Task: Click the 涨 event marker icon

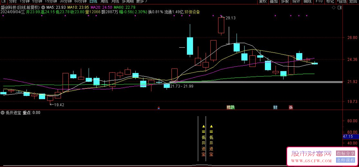Action: (290, 107)
